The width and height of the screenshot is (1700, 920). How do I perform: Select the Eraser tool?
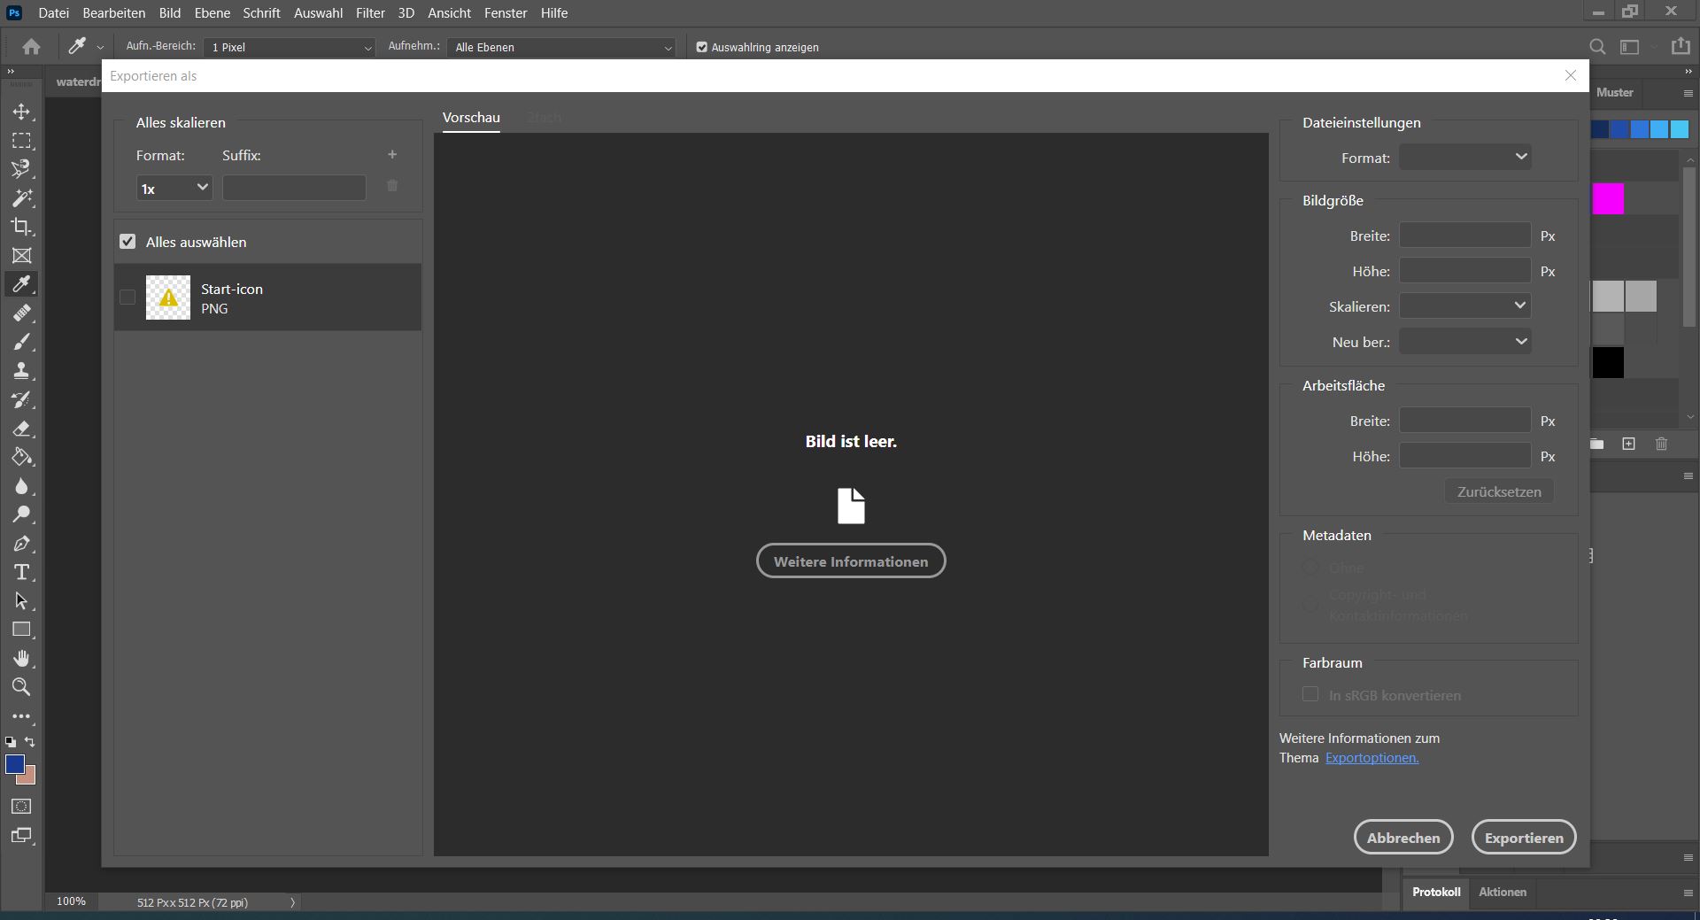tap(21, 429)
